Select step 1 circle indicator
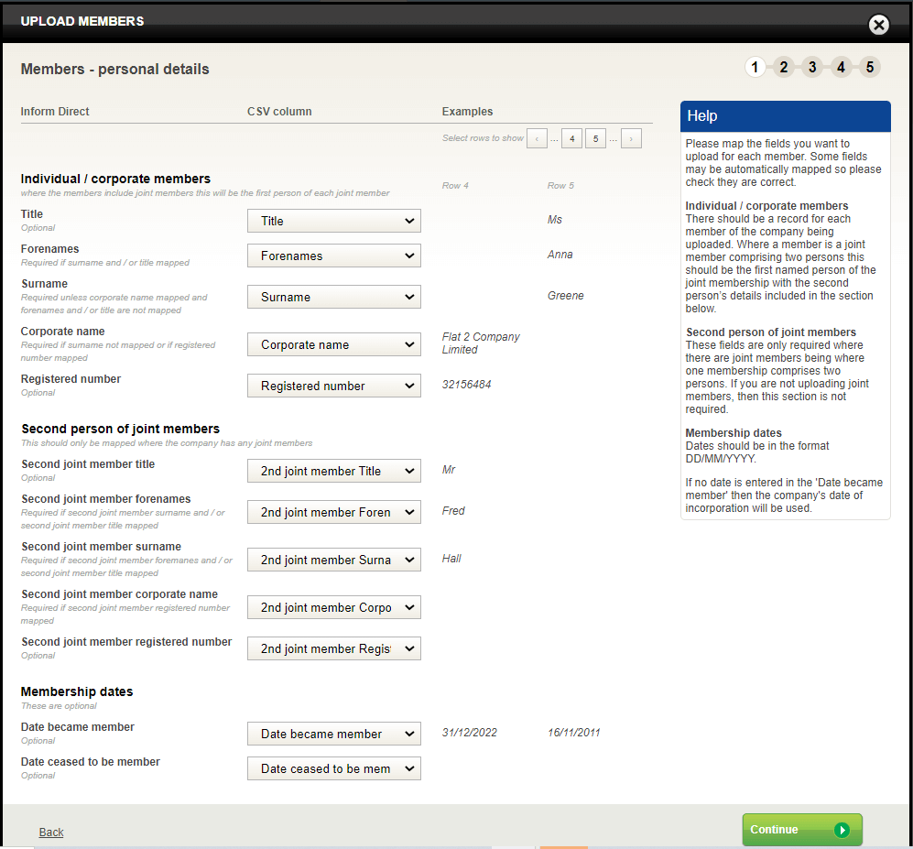Viewport: 913px width, 849px height. [x=755, y=67]
